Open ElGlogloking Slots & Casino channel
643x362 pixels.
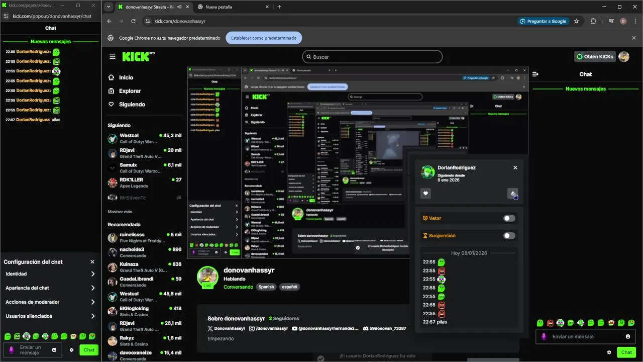coord(145,311)
